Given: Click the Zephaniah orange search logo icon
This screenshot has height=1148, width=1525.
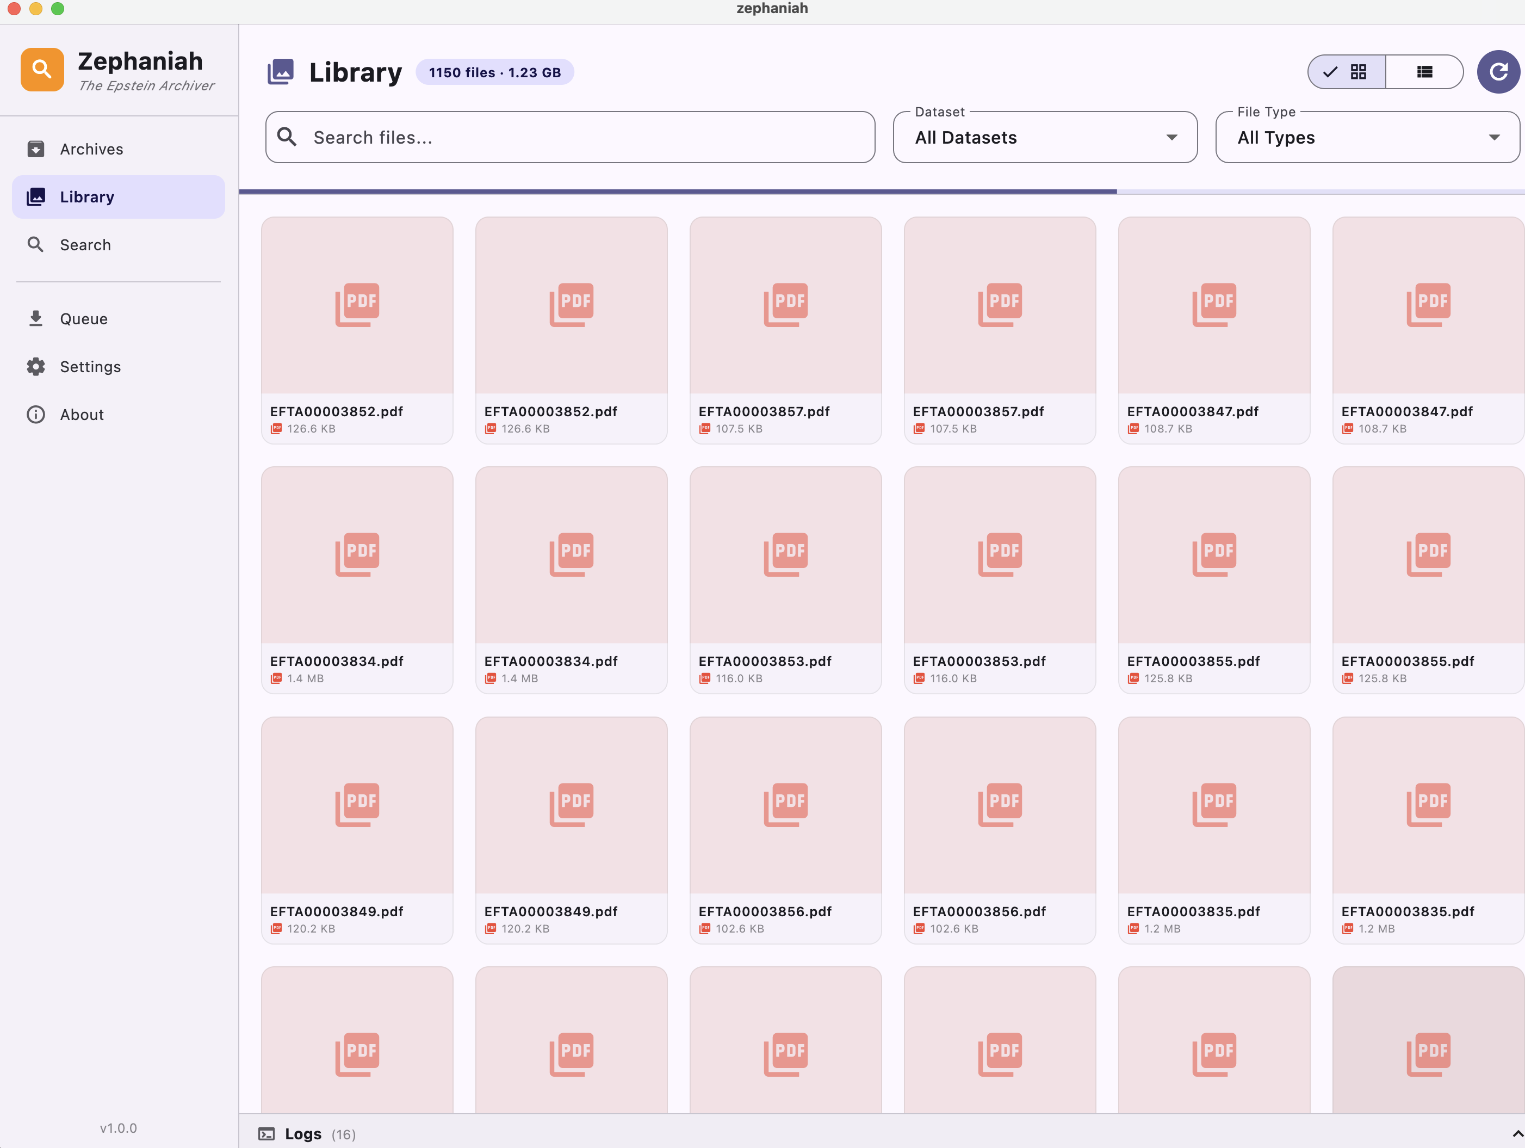Looking at the screenshot, I should (x=42, y=70).
